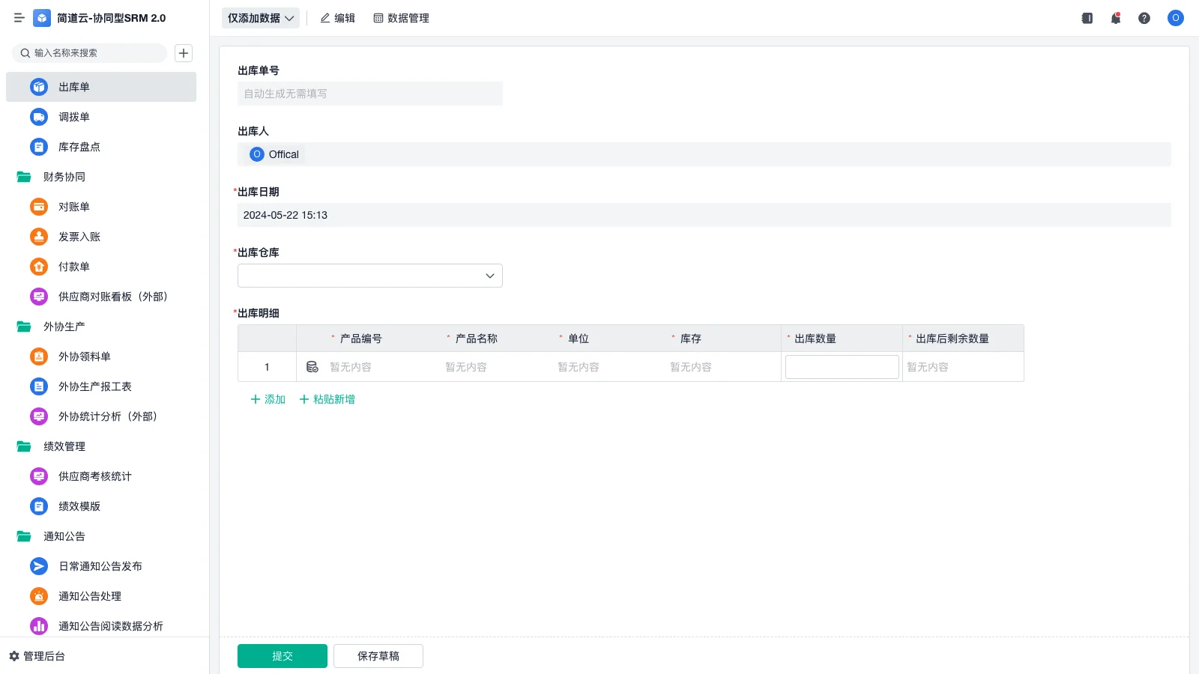This screenshot has width=1199, height=674.
Task: Click the 供应商考核统计 icon
Action: click(x=39, y=476)
